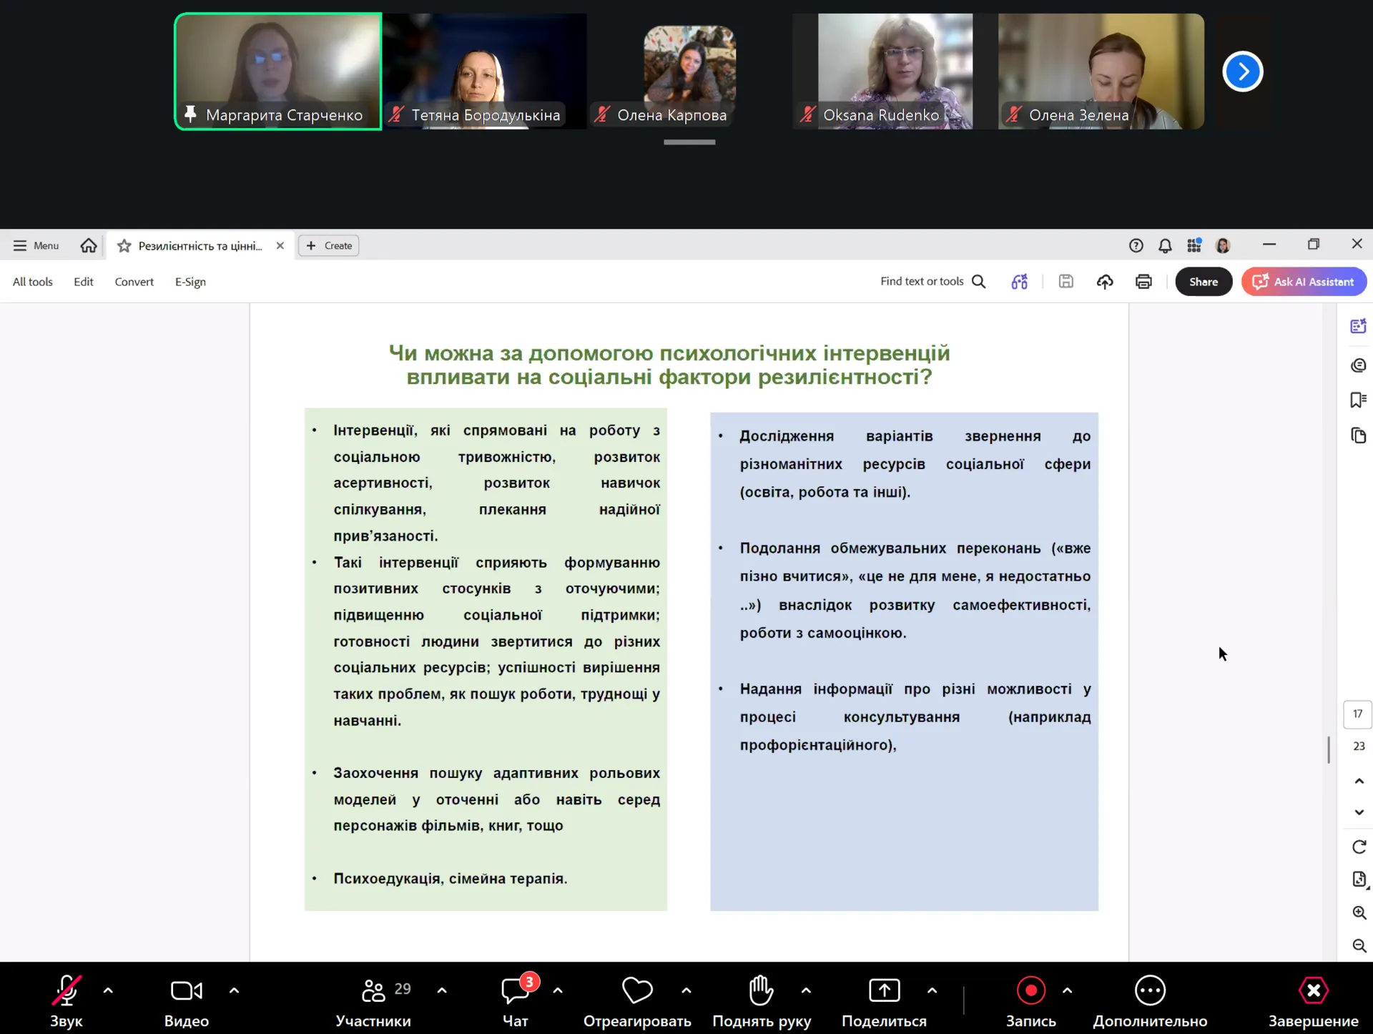The width and height of the screenshot is (1373, 1034).
Task: Save the document with floppy icon
Action: tap(1066, 282)
